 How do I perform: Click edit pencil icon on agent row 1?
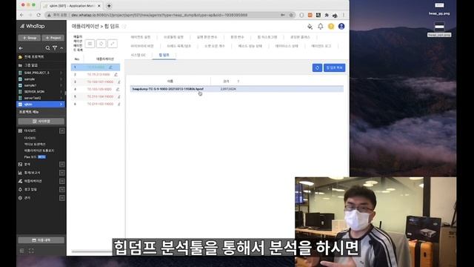pos(110,67)
